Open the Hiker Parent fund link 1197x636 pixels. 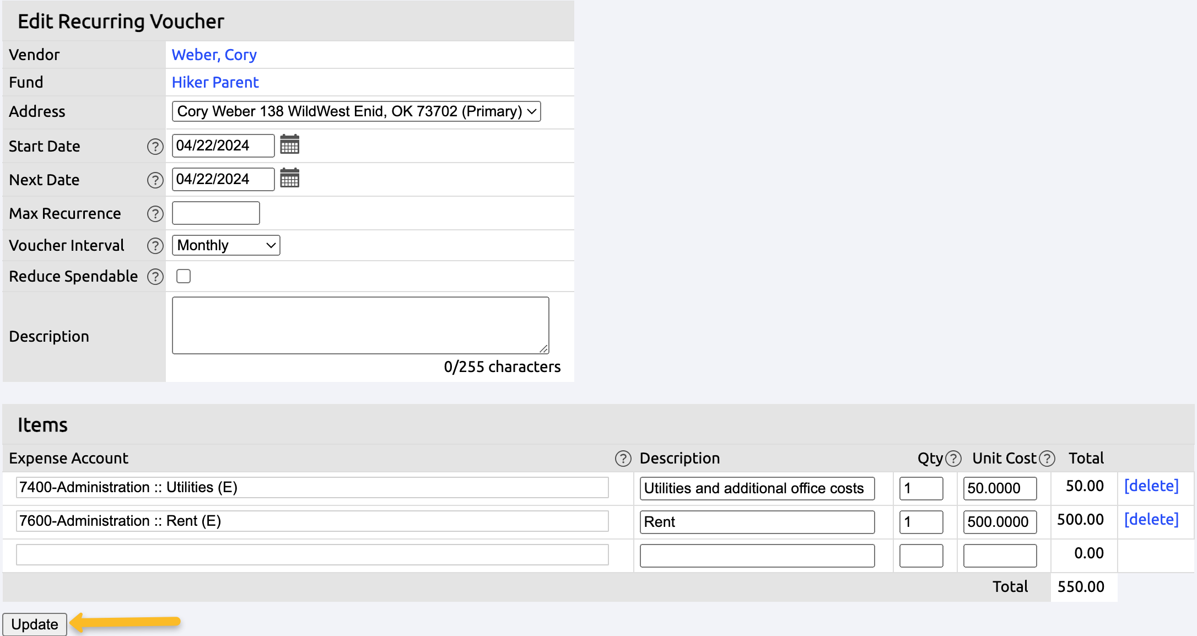(x=215, y=82)
